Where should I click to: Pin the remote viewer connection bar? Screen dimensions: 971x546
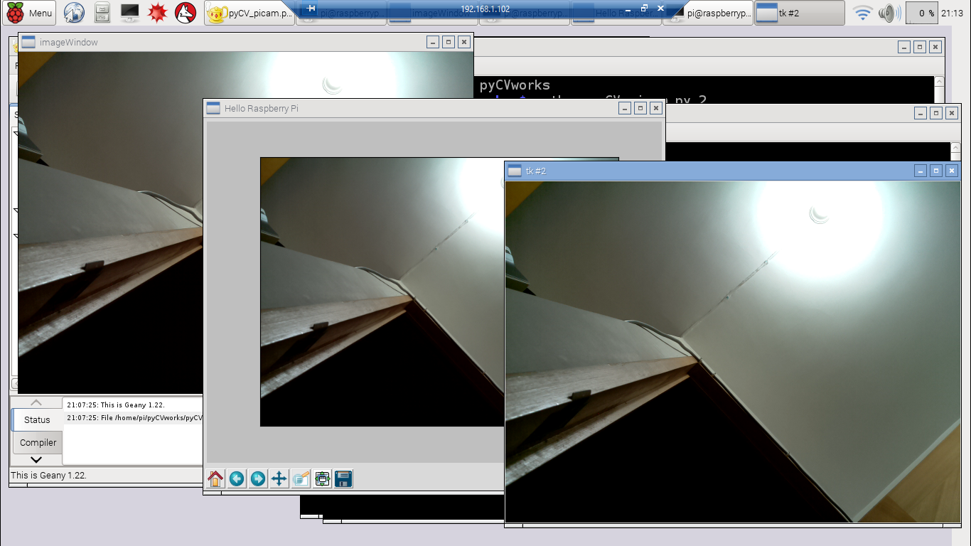pyautogui.click(x=311, y=8)
